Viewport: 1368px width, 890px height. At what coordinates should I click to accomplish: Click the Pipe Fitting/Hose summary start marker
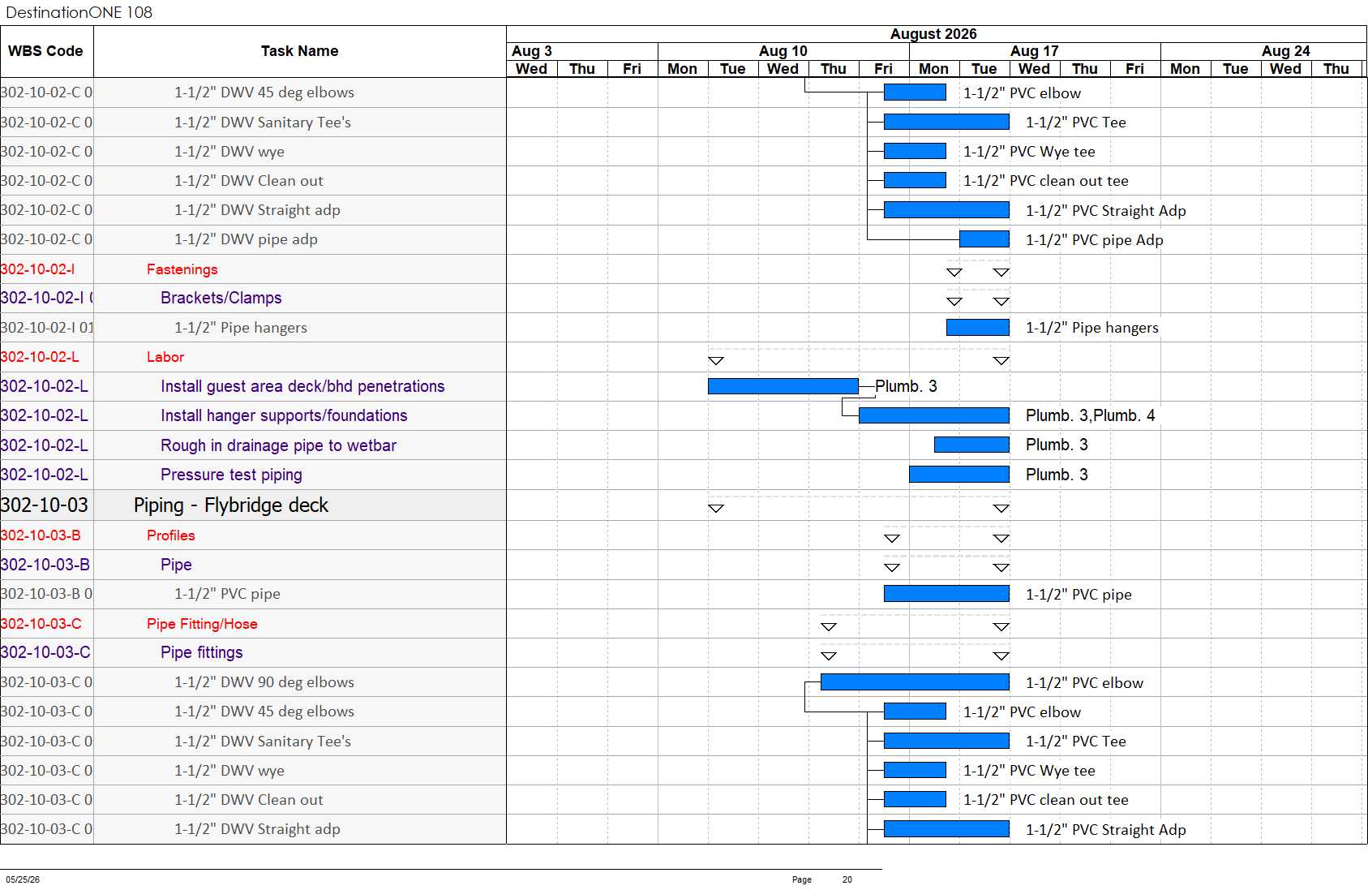(x=829, y=626)
